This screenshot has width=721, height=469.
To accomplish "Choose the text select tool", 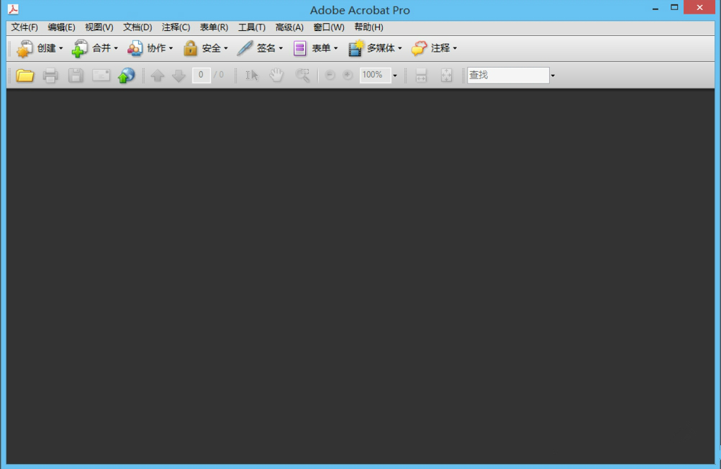I will coord(252,76).
